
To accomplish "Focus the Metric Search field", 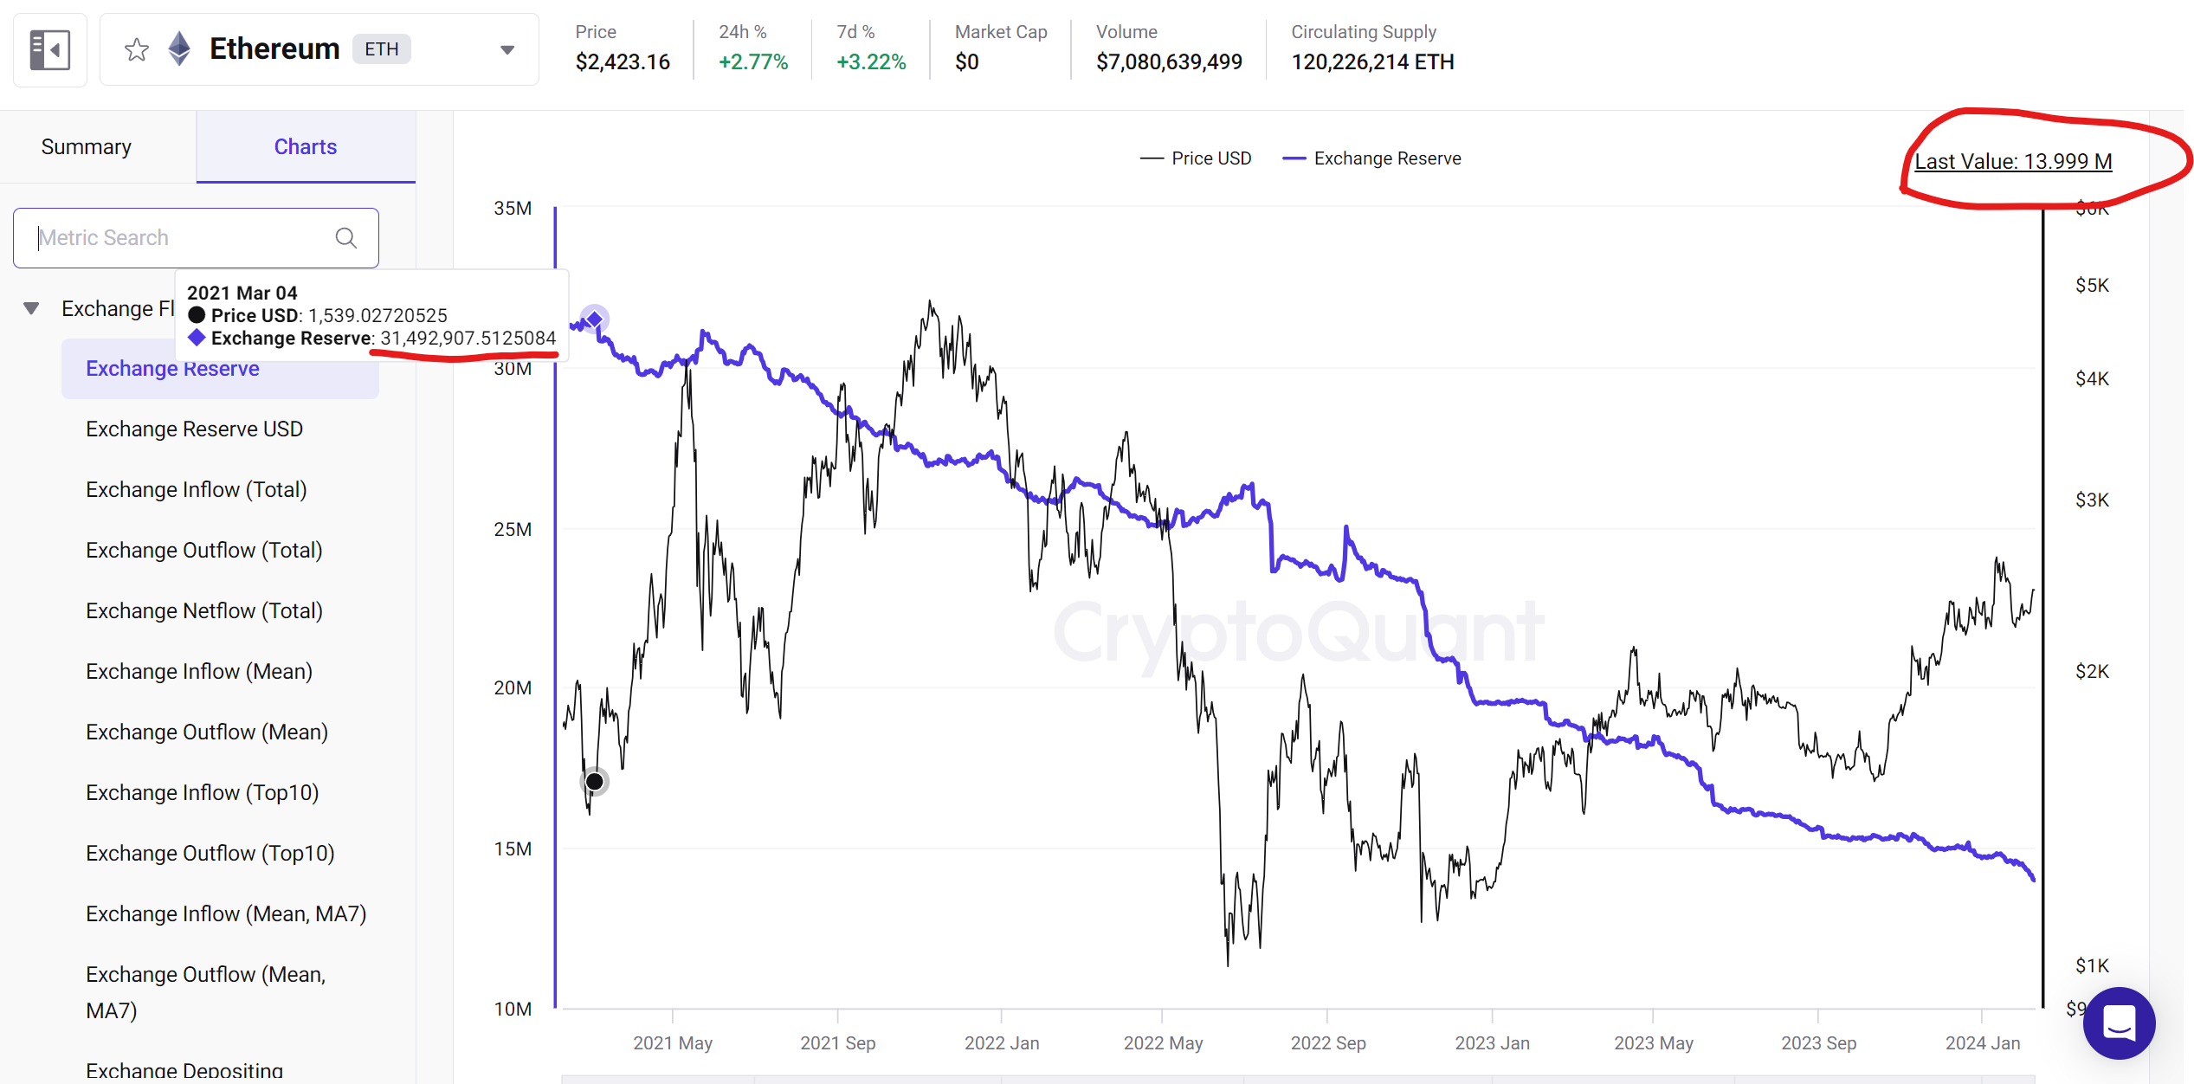I will pyautogui.click(x=182, y=238).
